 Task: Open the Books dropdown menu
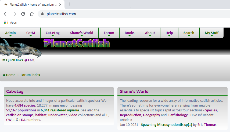click(130, 33)
